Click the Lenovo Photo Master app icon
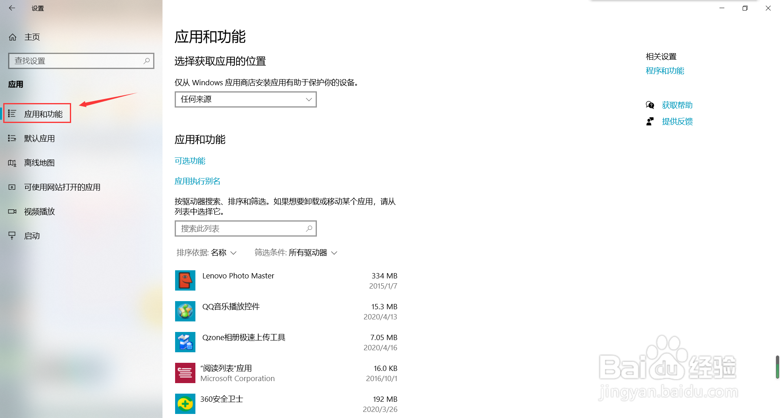This screenshot has width=780, height=418. tap(185, 280)
